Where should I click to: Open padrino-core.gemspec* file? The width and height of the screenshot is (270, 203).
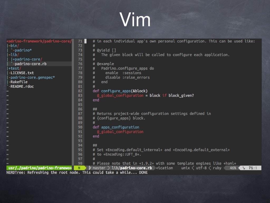[32, 77]
